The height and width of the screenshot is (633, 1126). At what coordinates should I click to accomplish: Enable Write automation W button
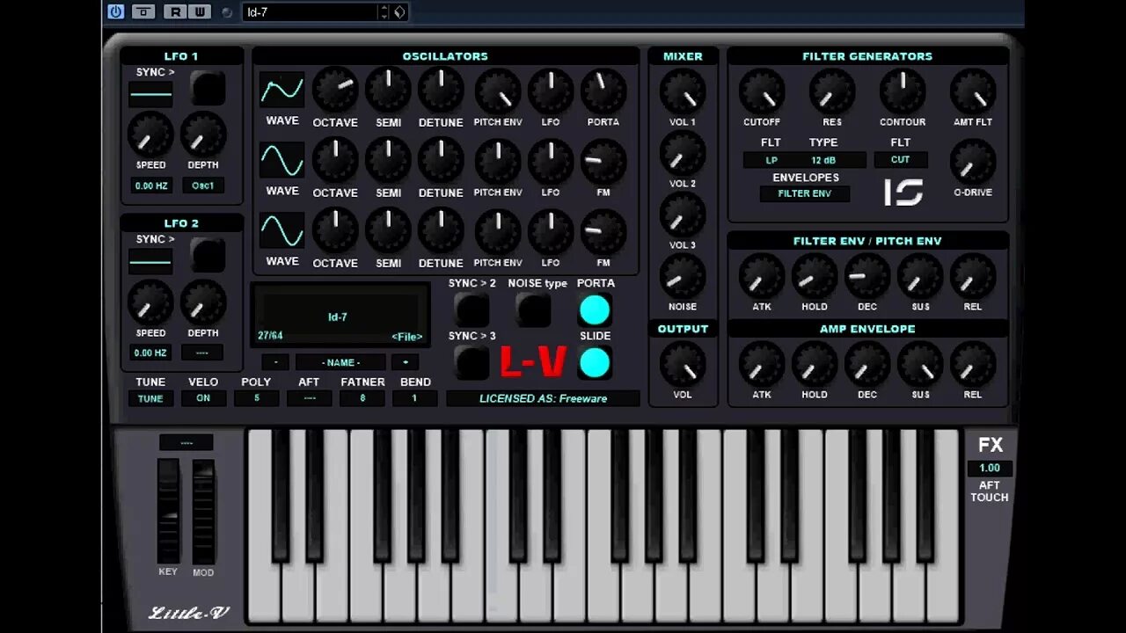click(x=200, y=11)
